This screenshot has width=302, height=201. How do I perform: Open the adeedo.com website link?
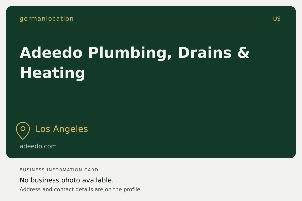pos(38,146)
